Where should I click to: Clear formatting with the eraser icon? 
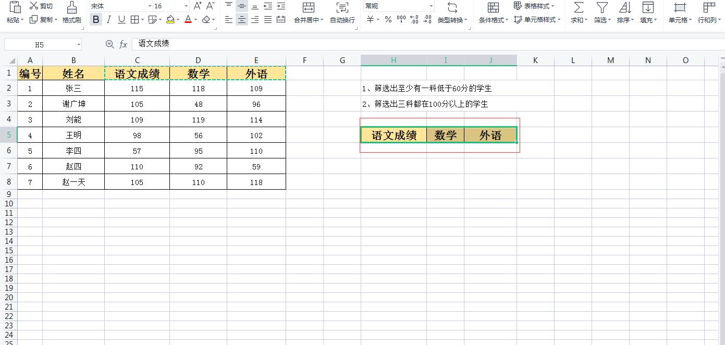click(206, 19)
